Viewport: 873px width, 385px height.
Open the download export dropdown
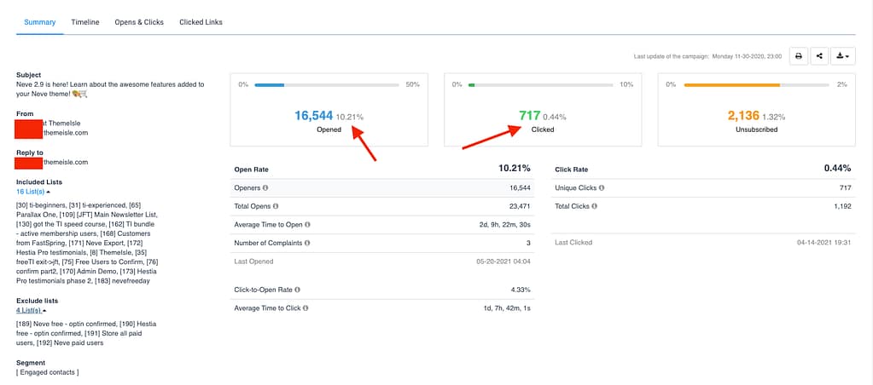click(842, 56)
